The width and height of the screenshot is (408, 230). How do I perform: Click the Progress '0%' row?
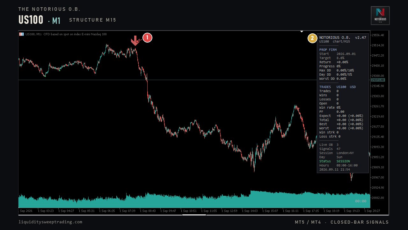pyautogui.click(x=330, y=66)
